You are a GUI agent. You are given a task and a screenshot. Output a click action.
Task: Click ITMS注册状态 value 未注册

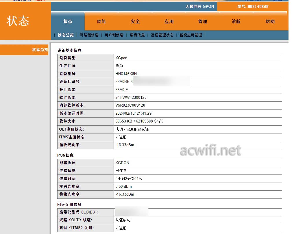coord(121,137)
